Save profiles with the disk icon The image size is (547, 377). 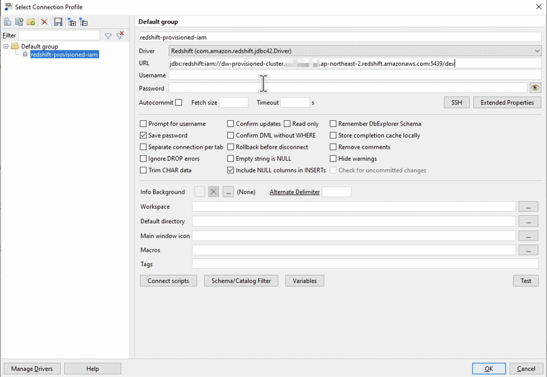[x=58, y=22]
